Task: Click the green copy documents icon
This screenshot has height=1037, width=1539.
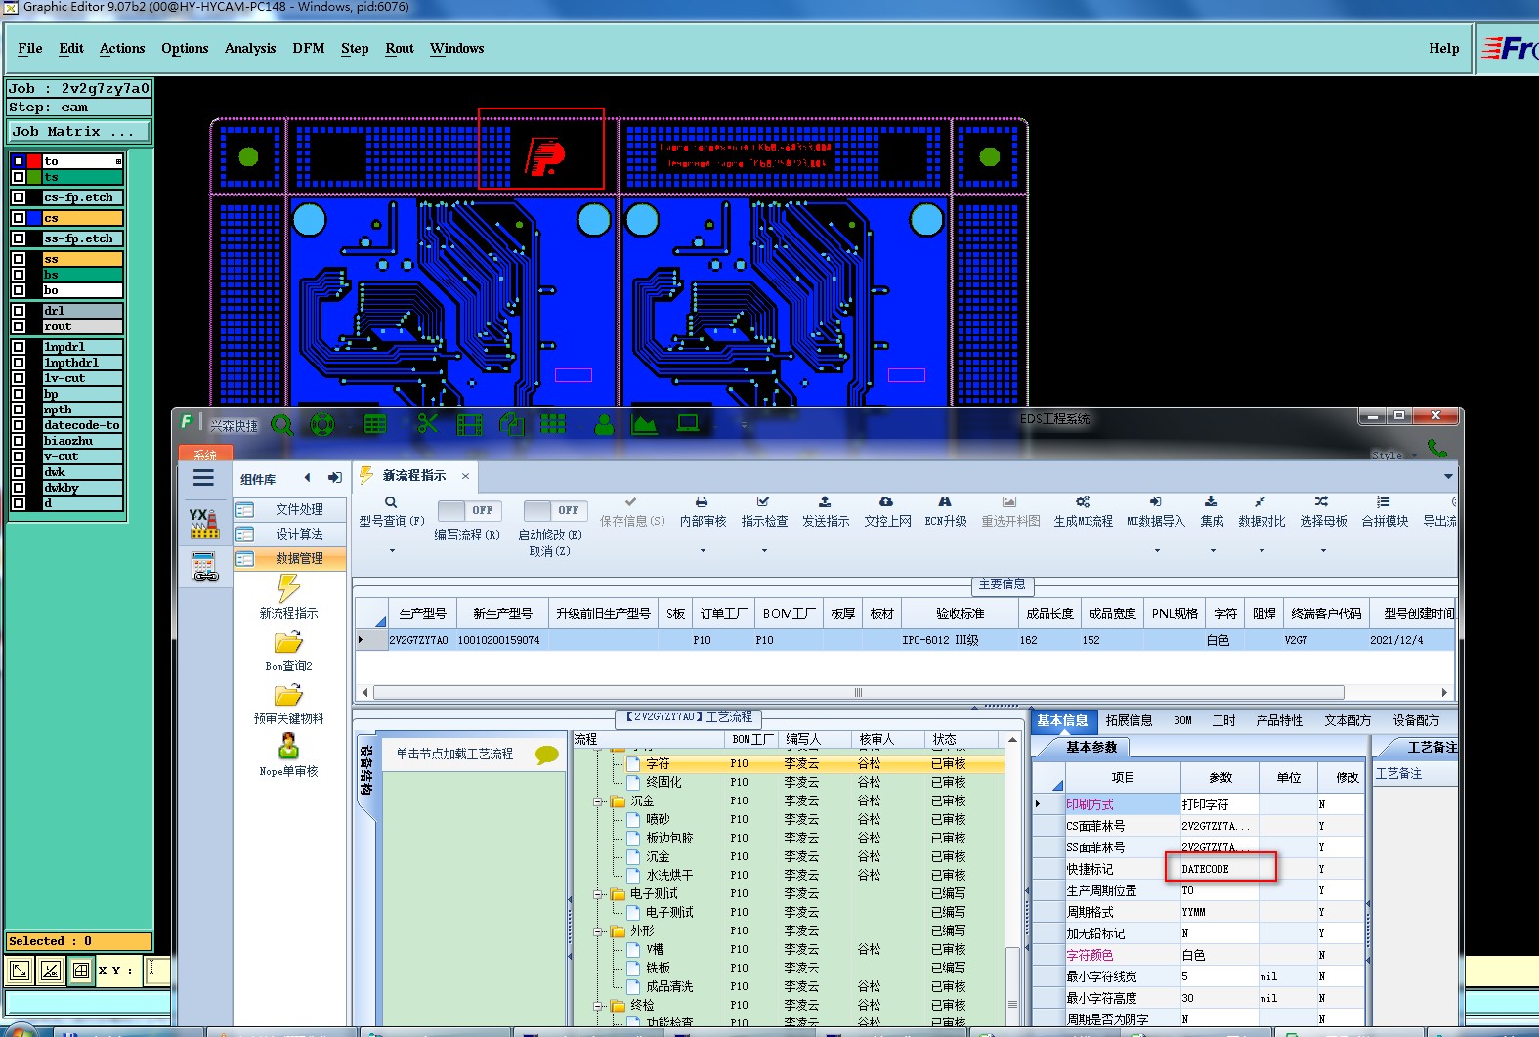Action: point(512,424)
